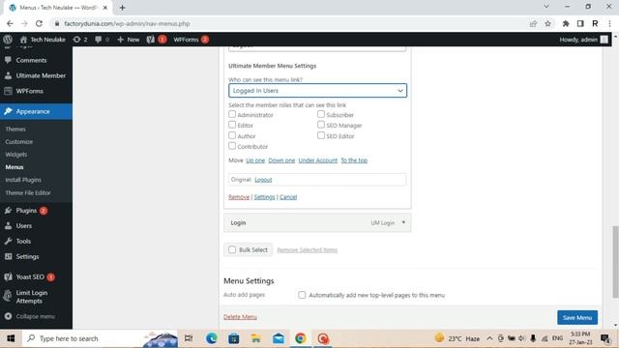Check the Author role checkbox
This screenshot has height=348, width=619.
(232, 135)
